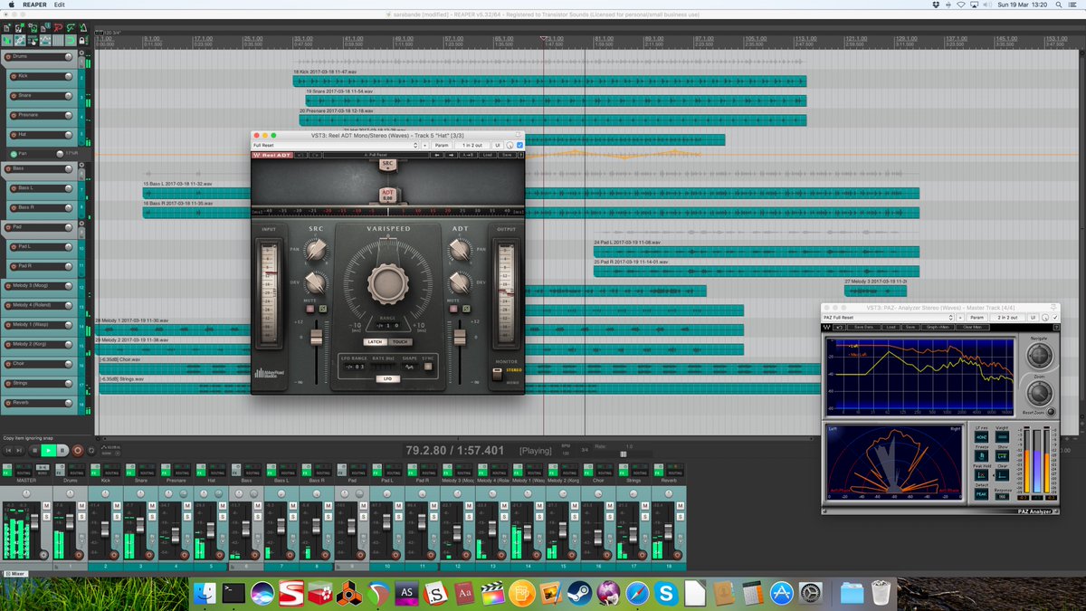Screen dimensions: 1086x611
Task: Click the Mixer tab at the bottom left
Action: [15, 574]
